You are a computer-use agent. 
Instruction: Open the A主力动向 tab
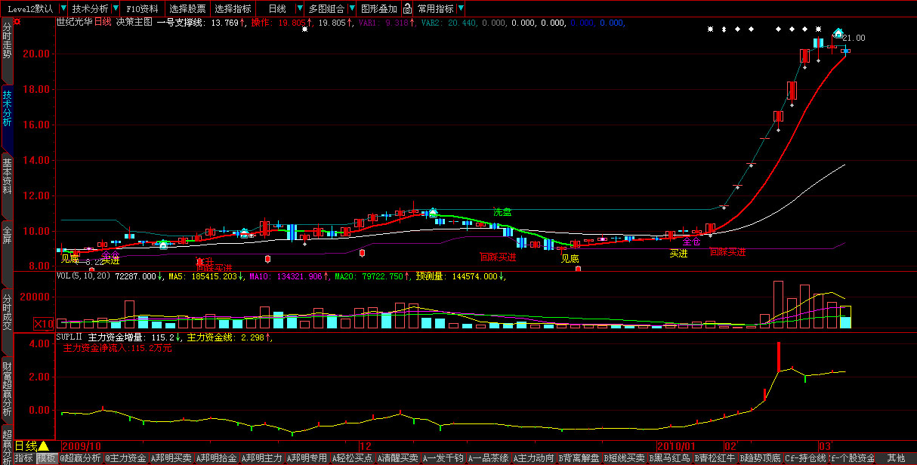533,458
